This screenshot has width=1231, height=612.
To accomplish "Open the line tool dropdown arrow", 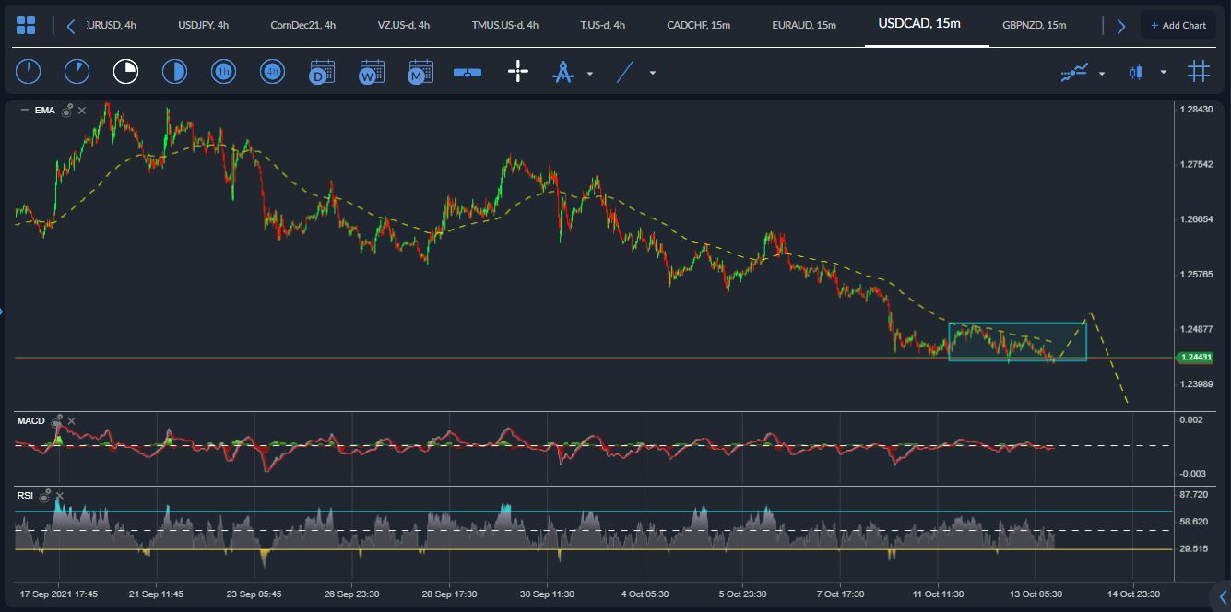I will pyautogui.click(x=652, y=73).
